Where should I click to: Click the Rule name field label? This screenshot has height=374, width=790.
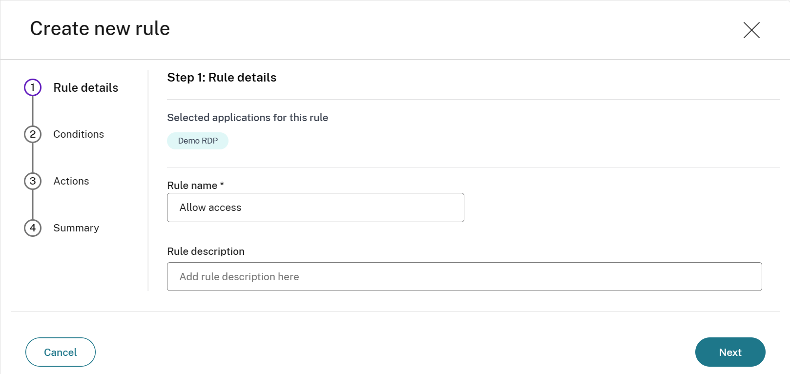(192, 186)
